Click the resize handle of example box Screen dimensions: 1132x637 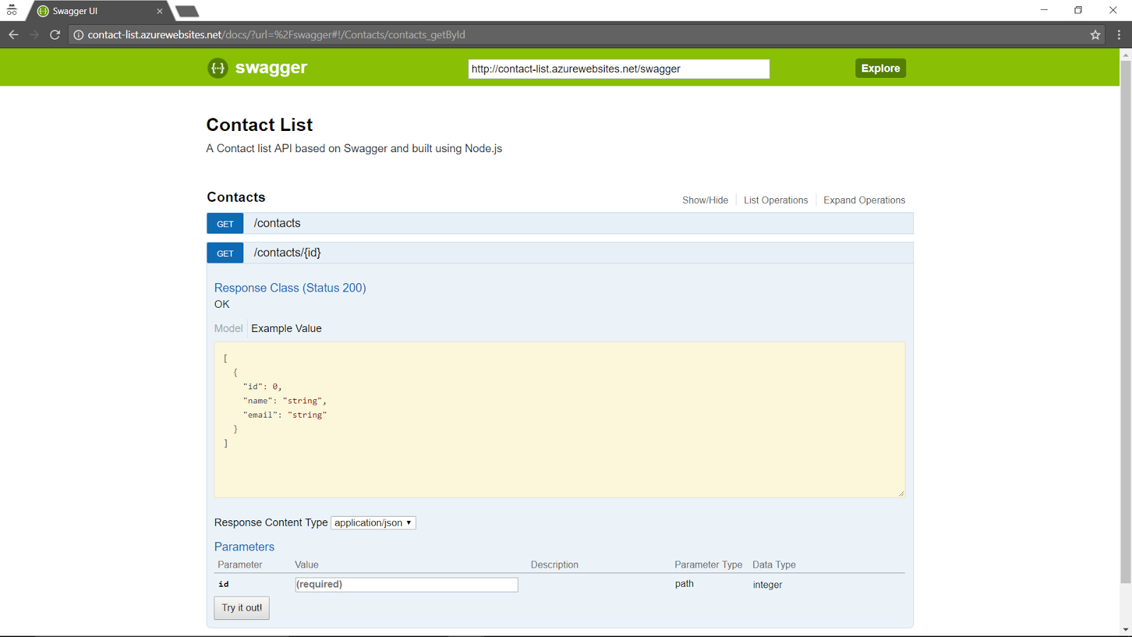[901, 493]
